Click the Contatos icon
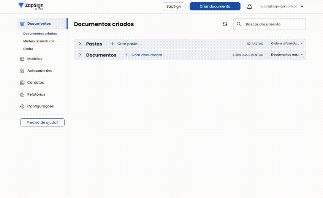 [x=22, y=83]
